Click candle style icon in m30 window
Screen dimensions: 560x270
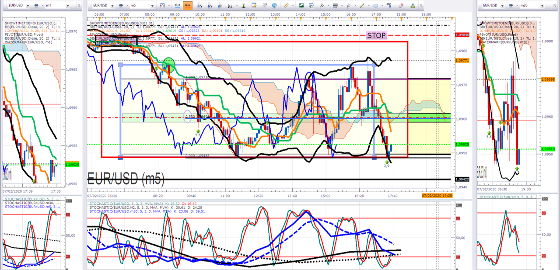click(x=511, y=6)
